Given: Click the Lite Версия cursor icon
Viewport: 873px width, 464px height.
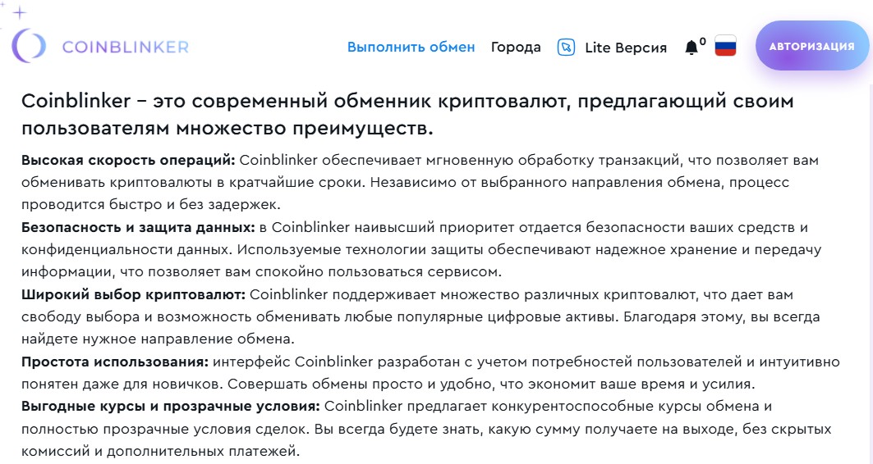Looking at the screenshot, I should 566,48.
